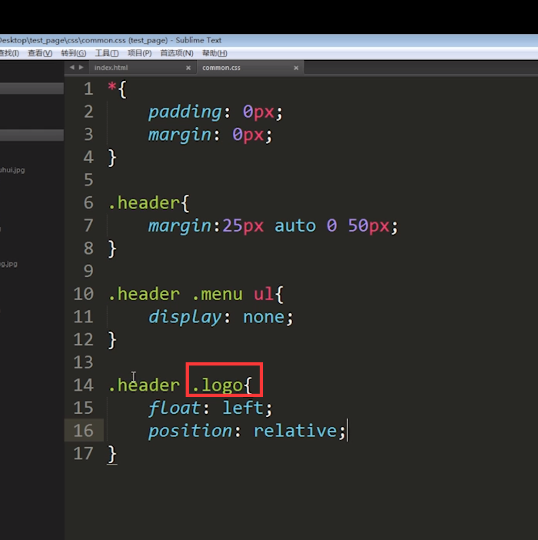Open the 项目(P) menu
The height and width of the screenshot is (540, 538).
(x=140, y=54)
